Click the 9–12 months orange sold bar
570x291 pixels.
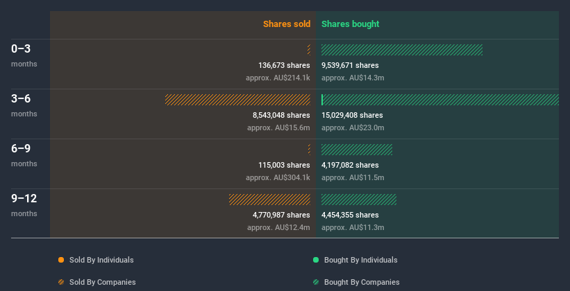(x=270, y=200)
